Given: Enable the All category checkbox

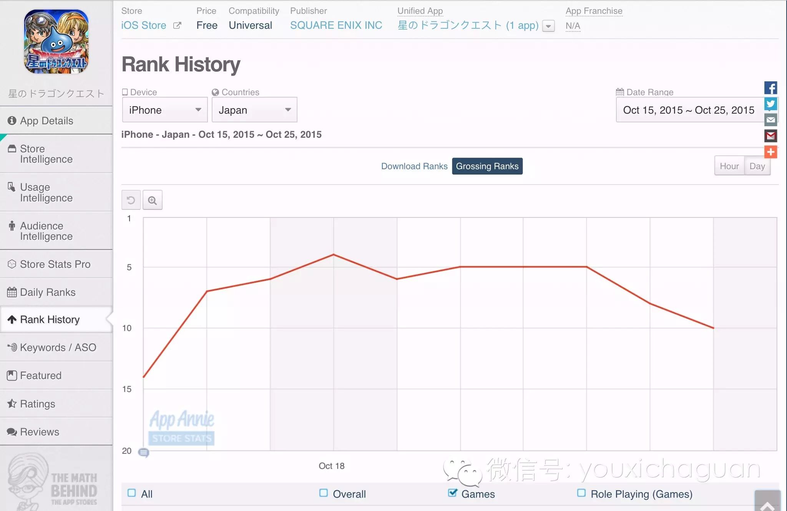Looking at the screenshot, I should [x=132, y=493].
